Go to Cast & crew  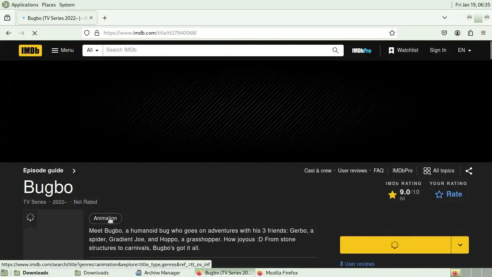coord(318,171)
